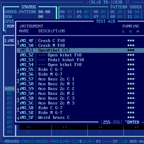Image resolution: width=144 pixels, height=144 pixels.
Task: Click the 255/255 instrument counter
Action: (x=112, y=122)
